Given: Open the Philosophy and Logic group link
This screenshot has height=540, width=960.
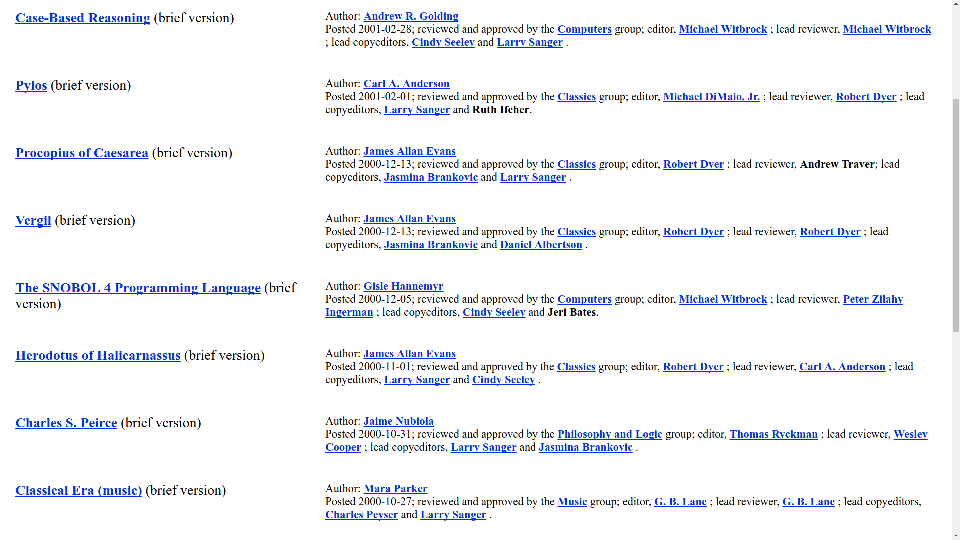Looking at the screenshot, I should click(609, 434).
